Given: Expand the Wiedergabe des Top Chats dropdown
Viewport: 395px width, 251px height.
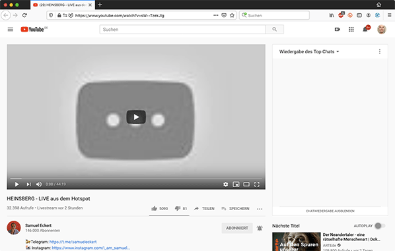Looking at the screenshot, I should pos(309,51).
